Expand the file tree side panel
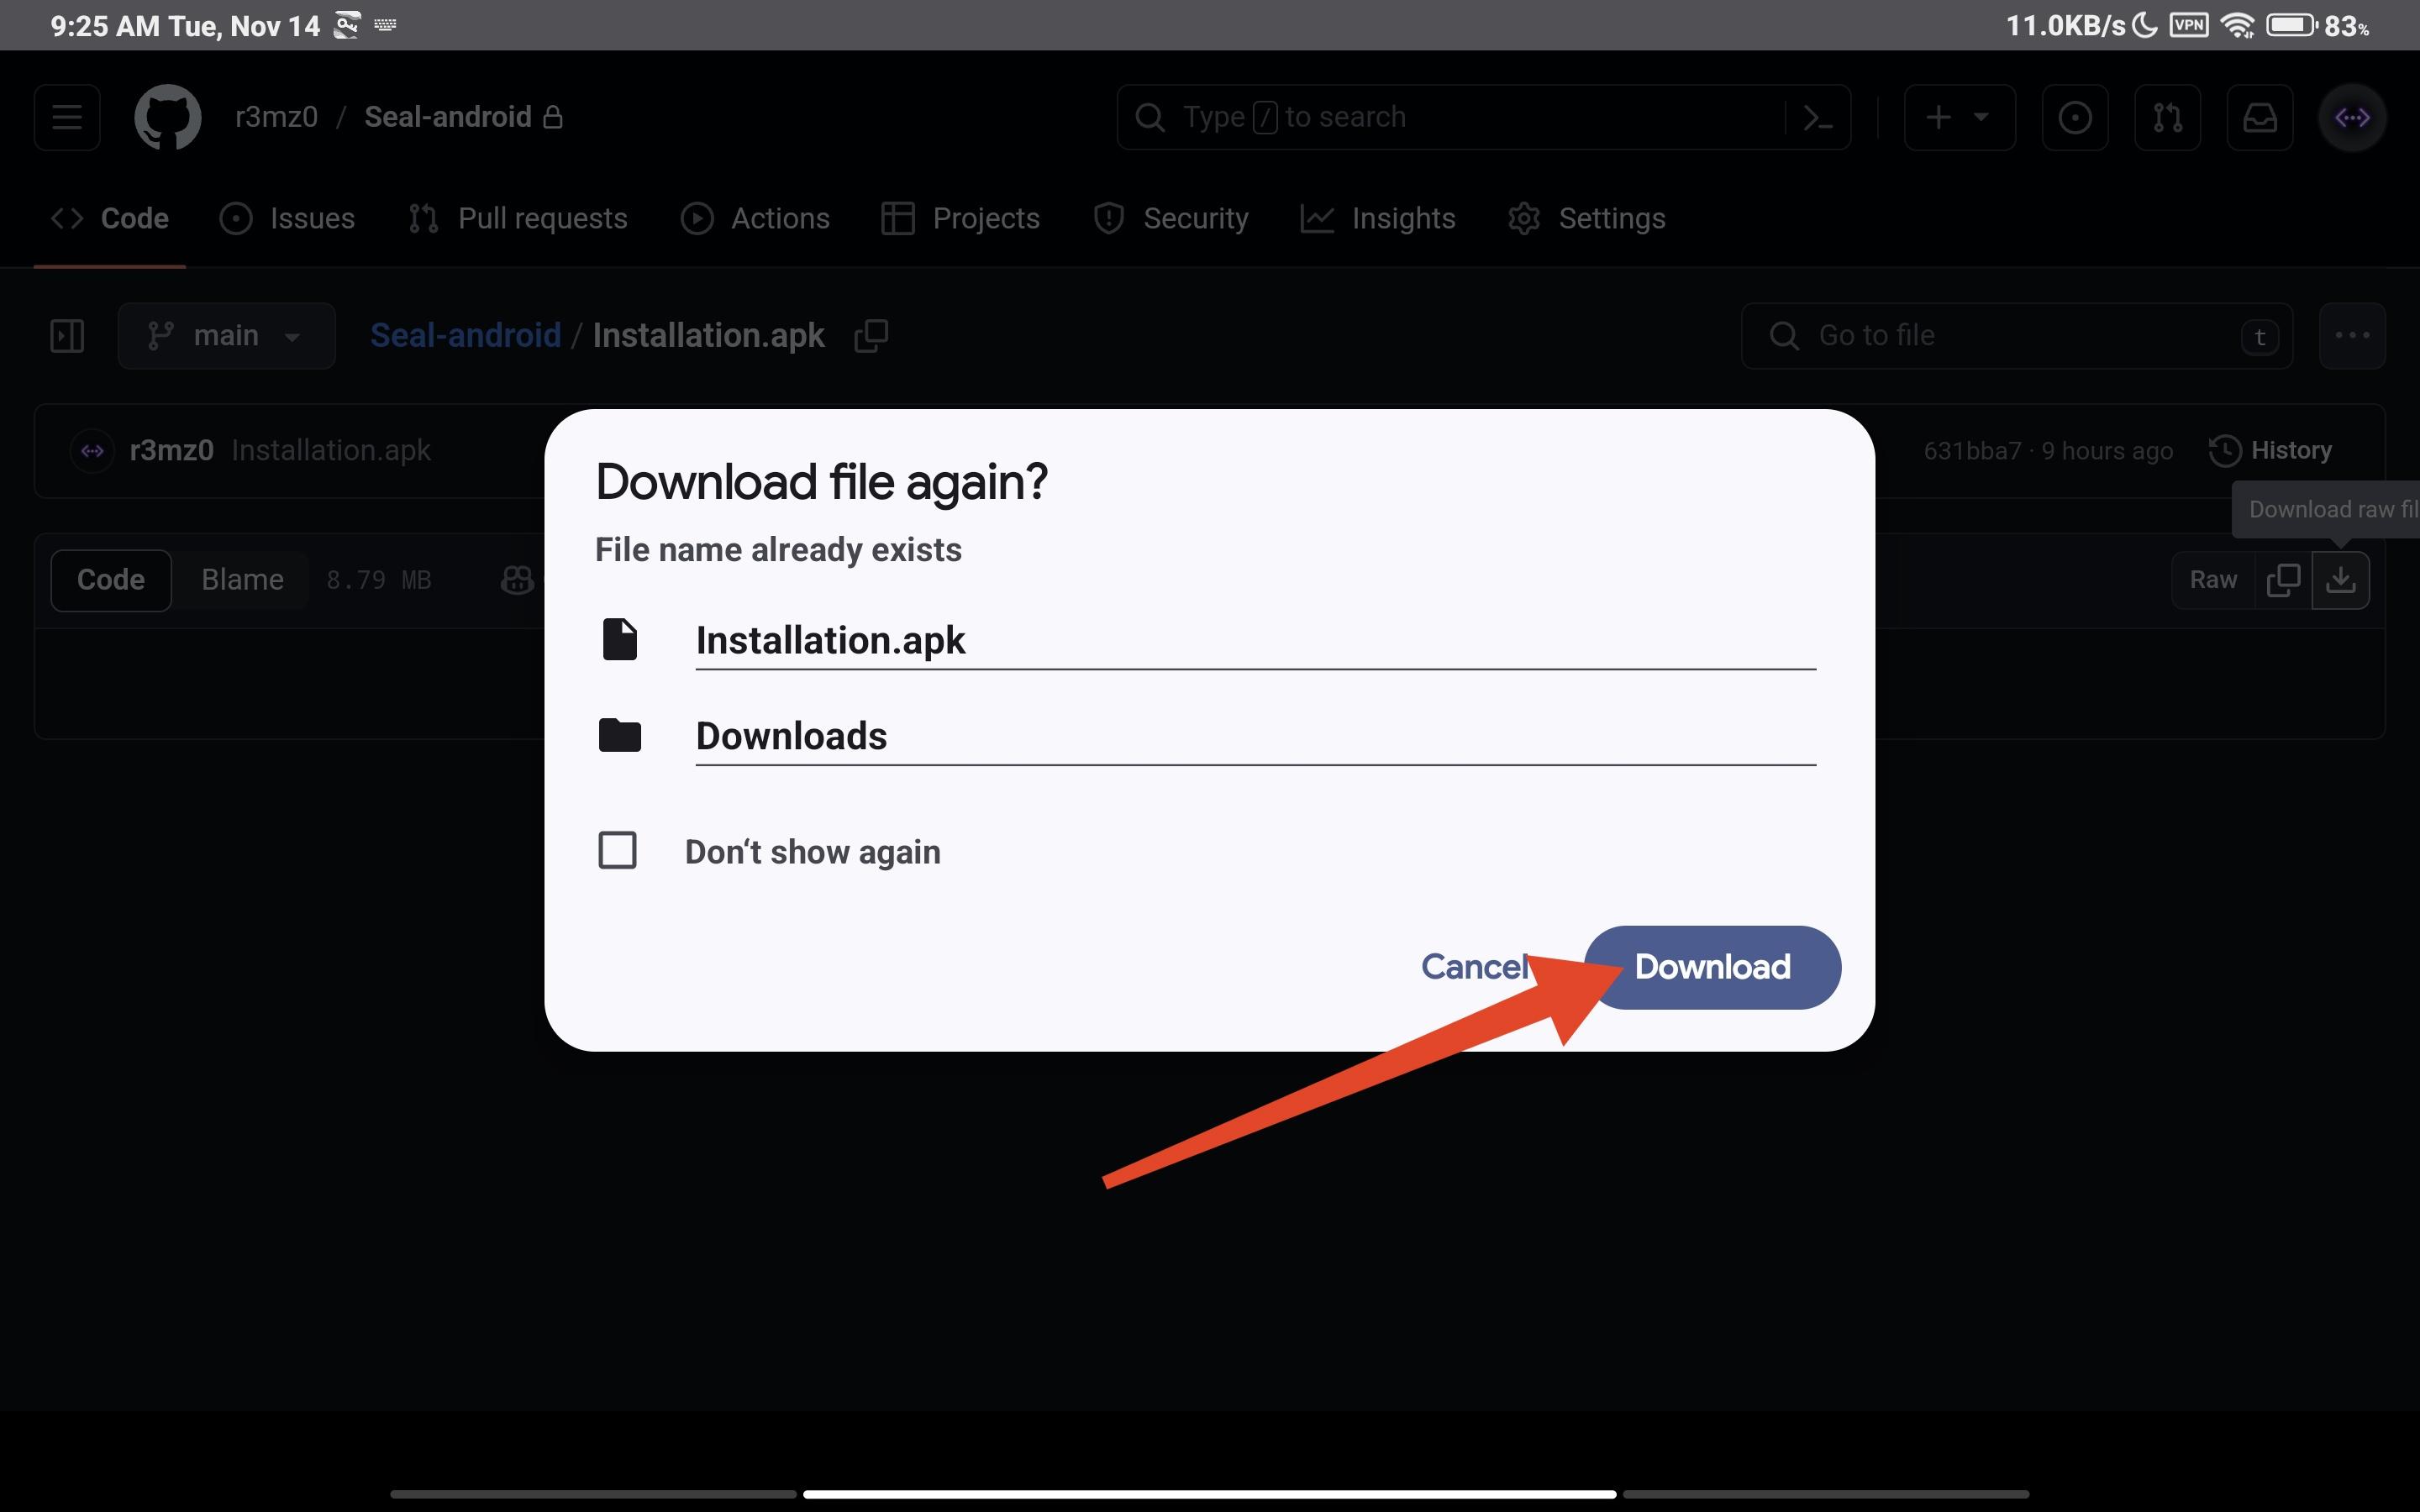Screen dimensions: 2420x1512 [x=67, y=335]
